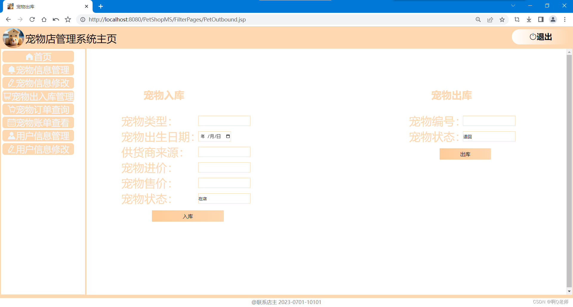Click the 供货商来源 input field
Image resolution: width=573 pixels, height=307 pixels.
(x=224, y=152)
